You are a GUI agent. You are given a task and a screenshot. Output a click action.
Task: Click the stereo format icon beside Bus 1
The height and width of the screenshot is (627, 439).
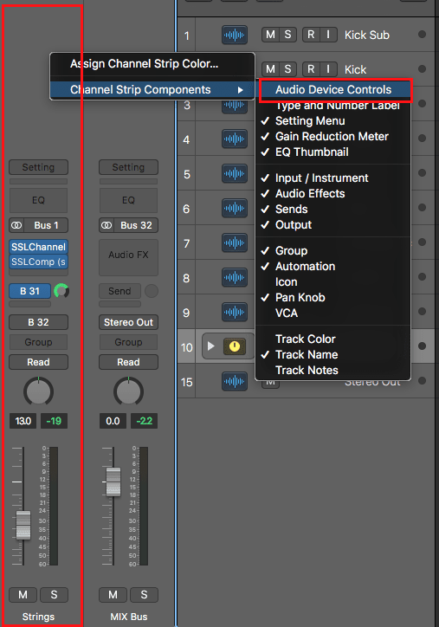point(16,225)
